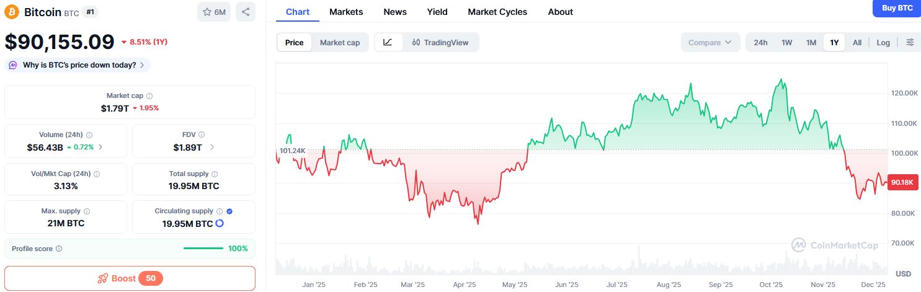Viewport: 921px width, 292px height.
Task: Expand the FDV details arrow
Action: click(212, 147)
